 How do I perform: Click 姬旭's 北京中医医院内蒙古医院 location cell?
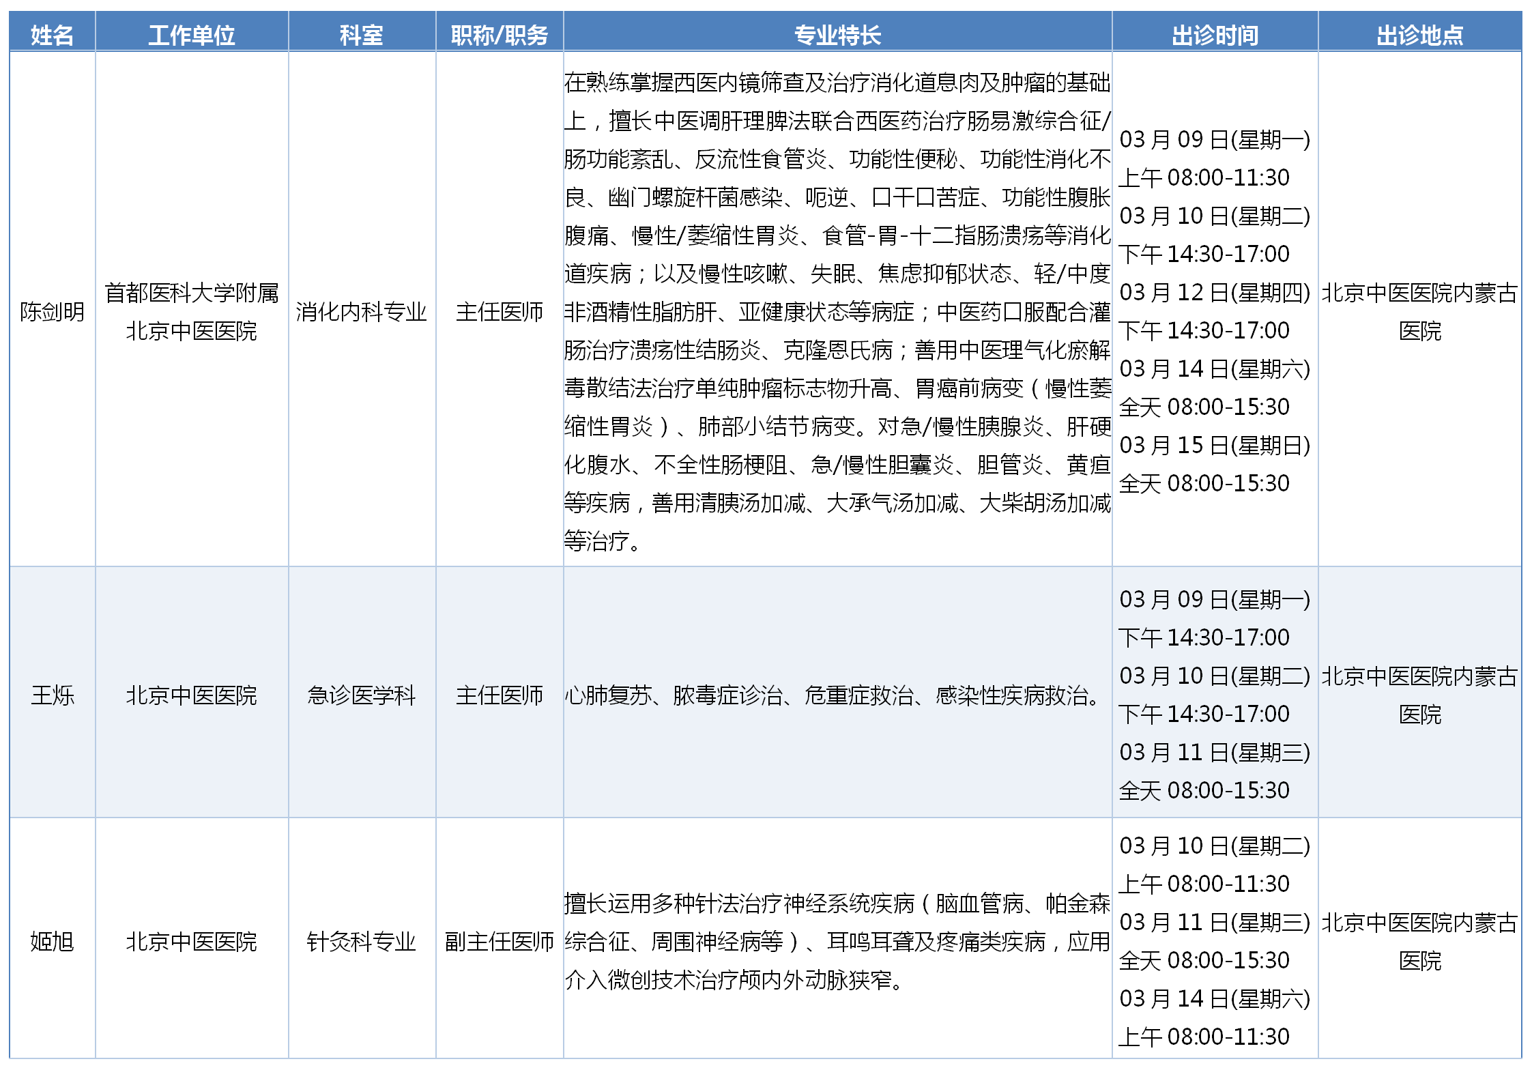pyautogui.click(x=1419, y=942)
